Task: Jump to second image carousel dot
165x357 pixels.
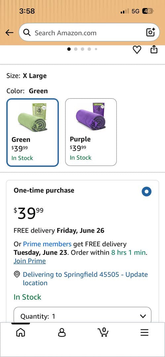Action: coord(76,49)
